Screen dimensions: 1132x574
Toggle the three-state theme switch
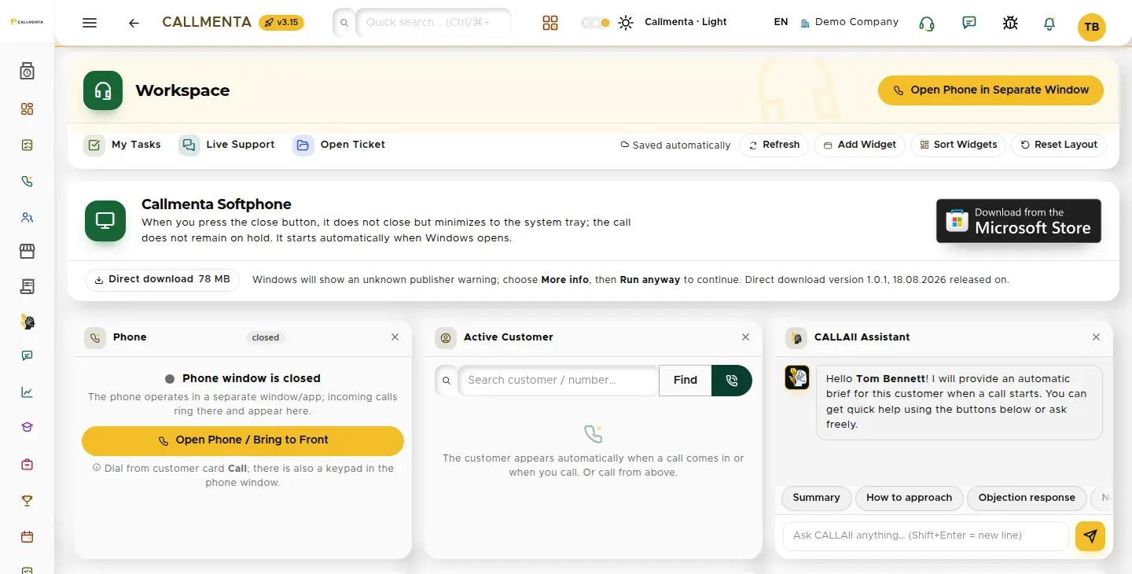596,23
